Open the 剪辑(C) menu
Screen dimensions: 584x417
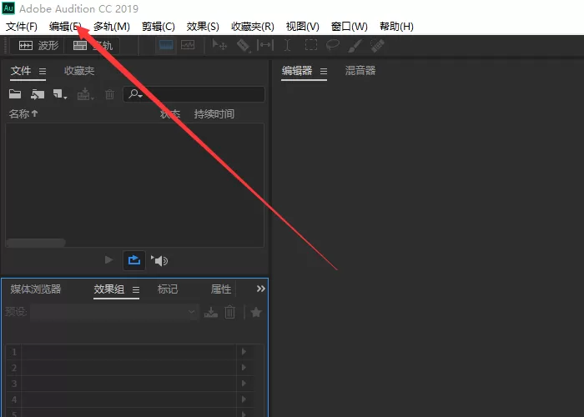(158, 27)
